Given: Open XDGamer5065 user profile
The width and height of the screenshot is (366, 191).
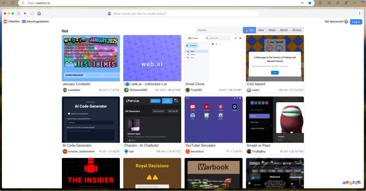Looking at the screenshot, I should coord(138,90).
